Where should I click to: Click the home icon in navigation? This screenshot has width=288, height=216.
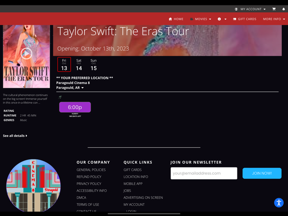tap(170, 19)
